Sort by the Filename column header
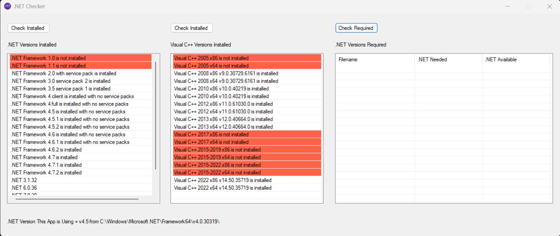This screenshot has height=236, width=560. tap(375, 60)
